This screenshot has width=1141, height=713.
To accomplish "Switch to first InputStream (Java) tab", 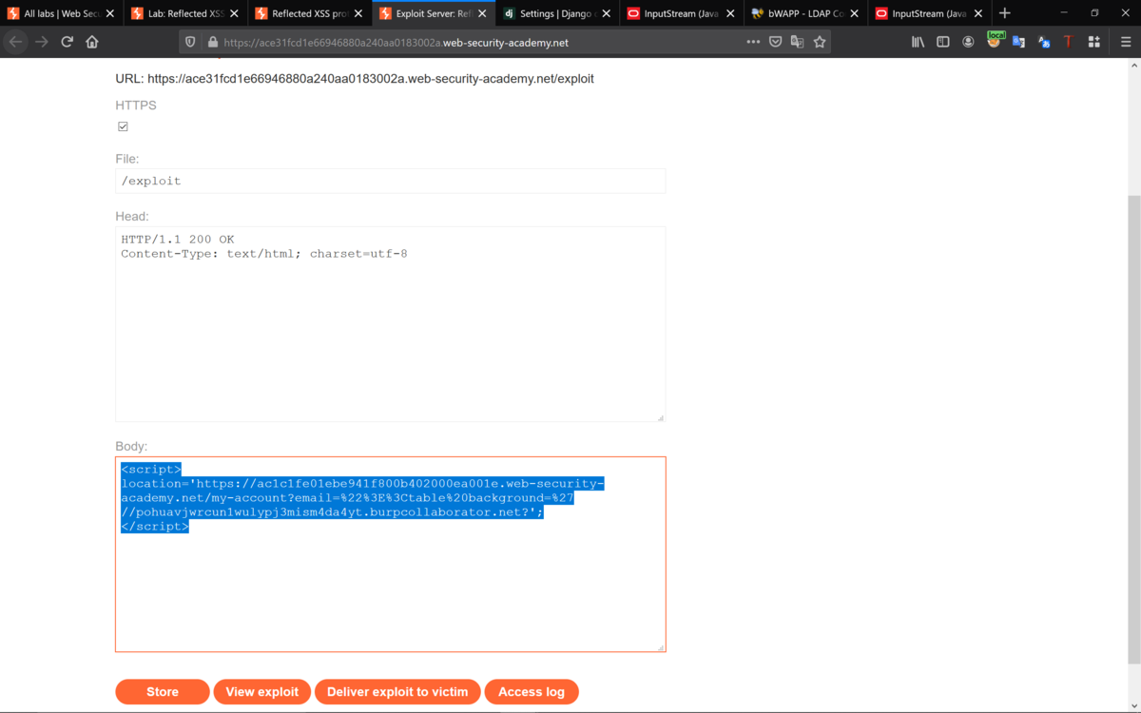I will (682, 13).
